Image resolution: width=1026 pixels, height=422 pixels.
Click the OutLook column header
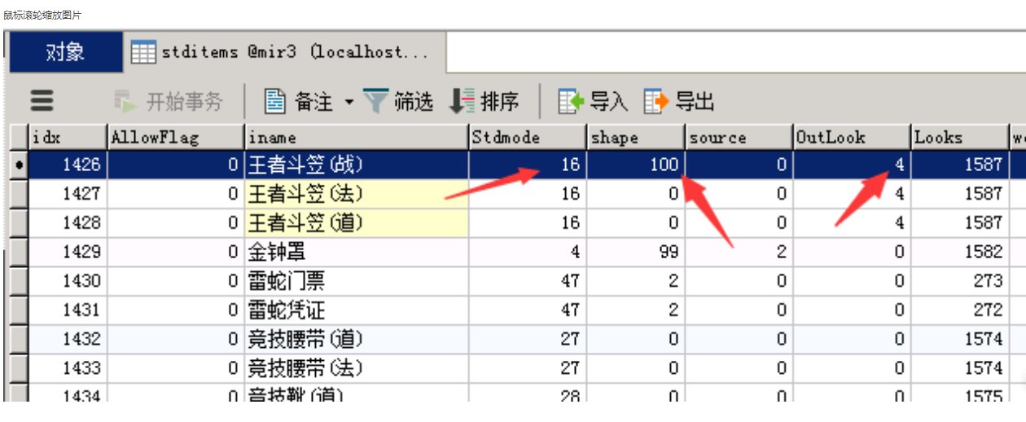851,137
